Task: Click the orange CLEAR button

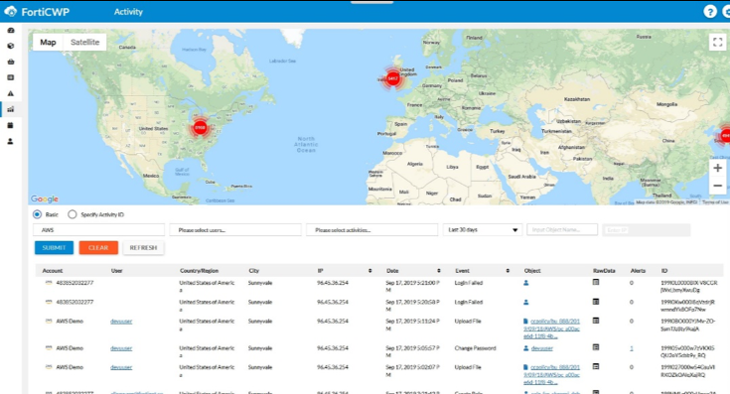Action: pos(98,248)
